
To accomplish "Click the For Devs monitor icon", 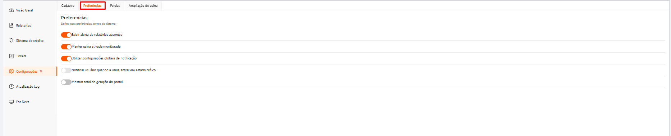I will (11, 102).
